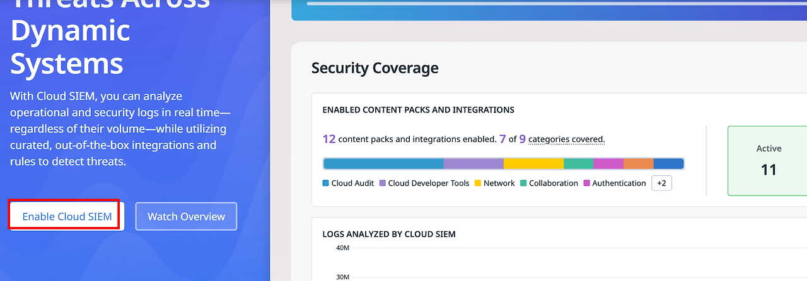Click the Authentication magenta bar segment
The width and height of the screenshot is (807, 281).
608,163
